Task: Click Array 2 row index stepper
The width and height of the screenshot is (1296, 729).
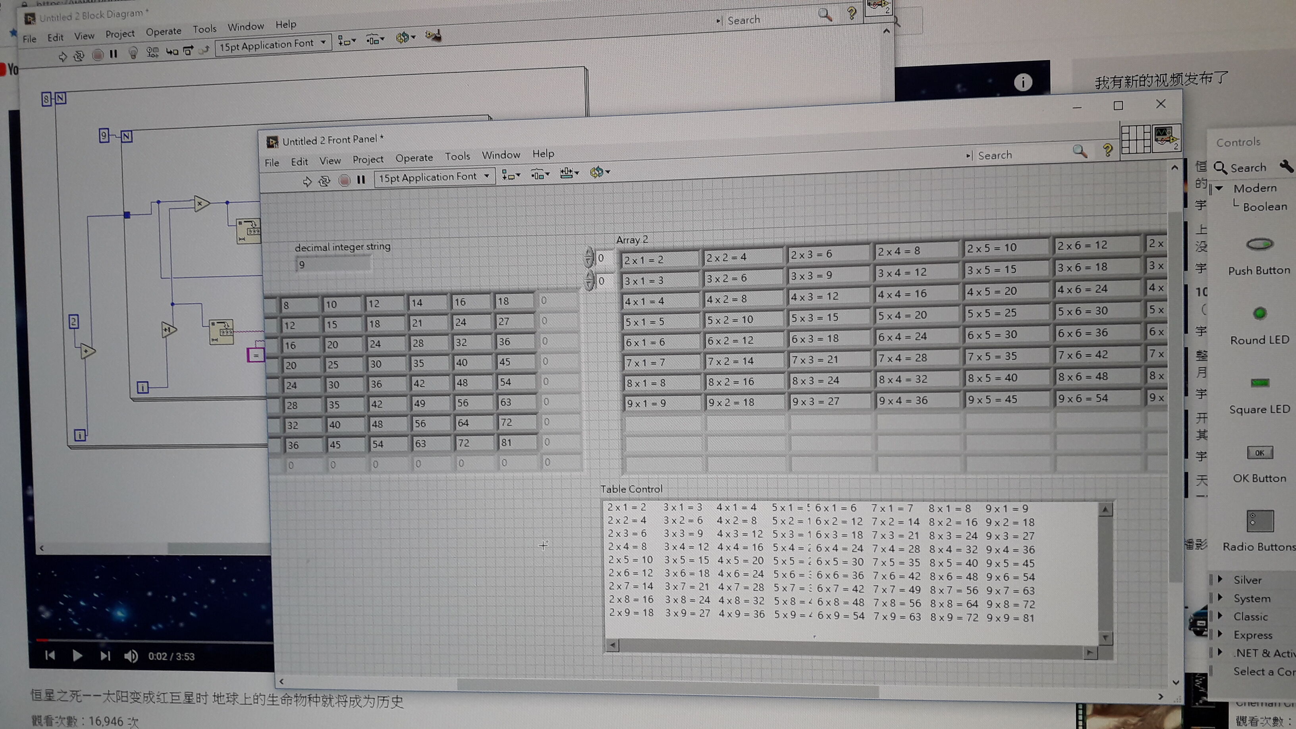Action: (x=588, y=258)
